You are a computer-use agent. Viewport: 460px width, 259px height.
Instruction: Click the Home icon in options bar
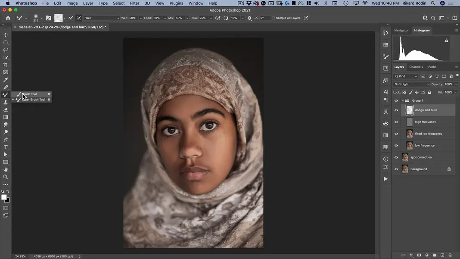click(8, 18)
